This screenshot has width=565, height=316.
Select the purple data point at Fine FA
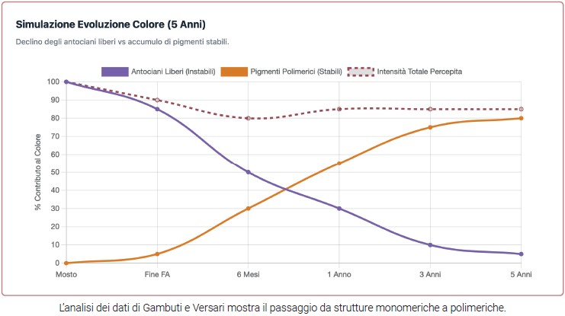coord(157,109)
